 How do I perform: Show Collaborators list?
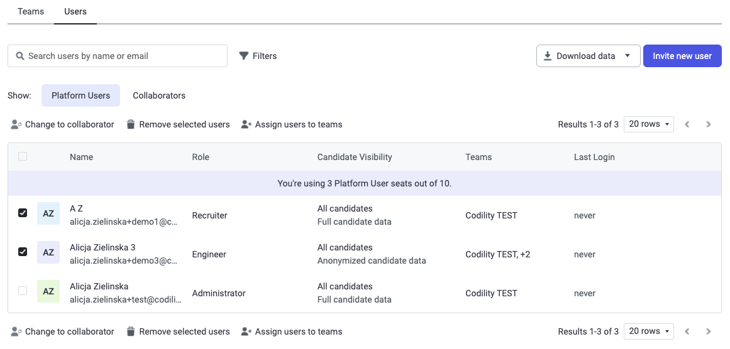point(159,95)
